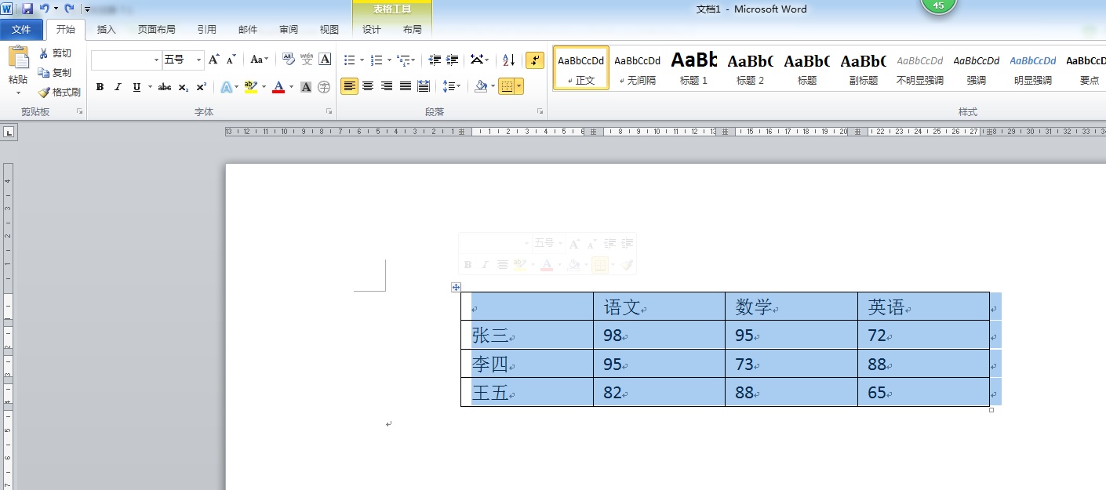Sort the table contents A to Z
Viewport: 1106px width, 490px height.
pos(508,60)
